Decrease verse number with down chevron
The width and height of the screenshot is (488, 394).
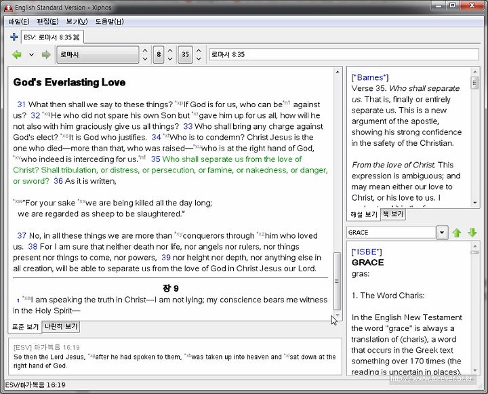point(199,58)
